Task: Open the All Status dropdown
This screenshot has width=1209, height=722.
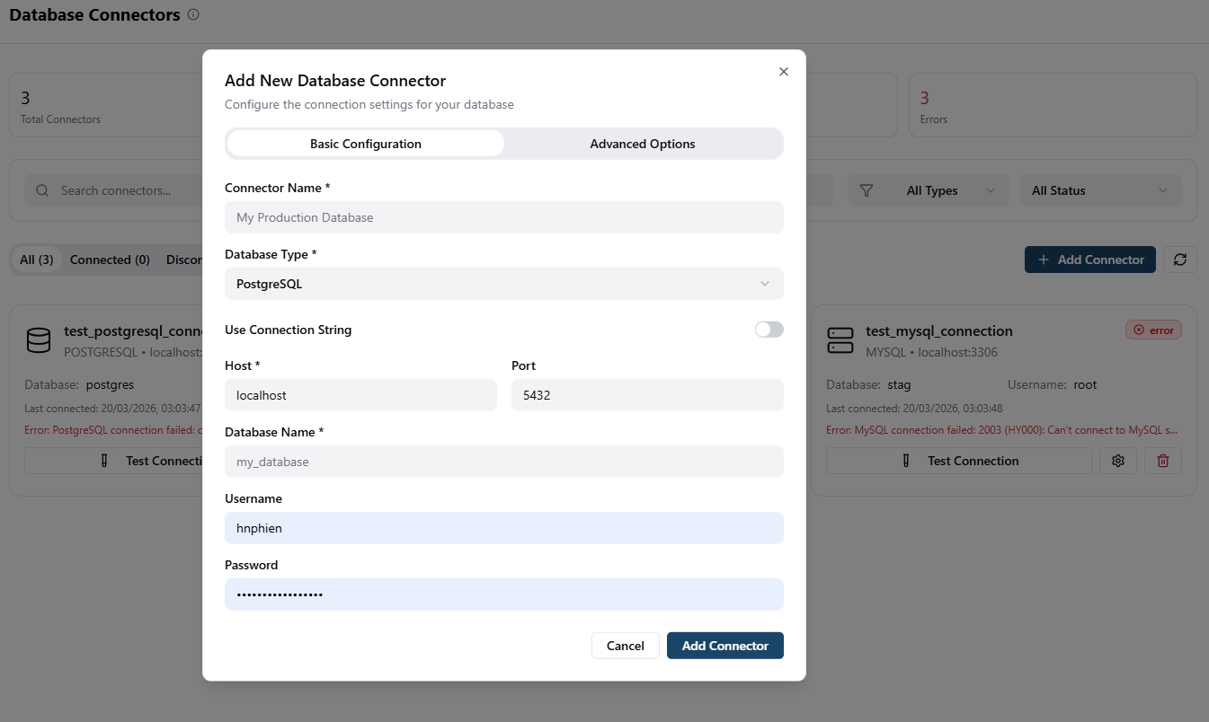Action: pyautogui.click(x=1100, y=190)
